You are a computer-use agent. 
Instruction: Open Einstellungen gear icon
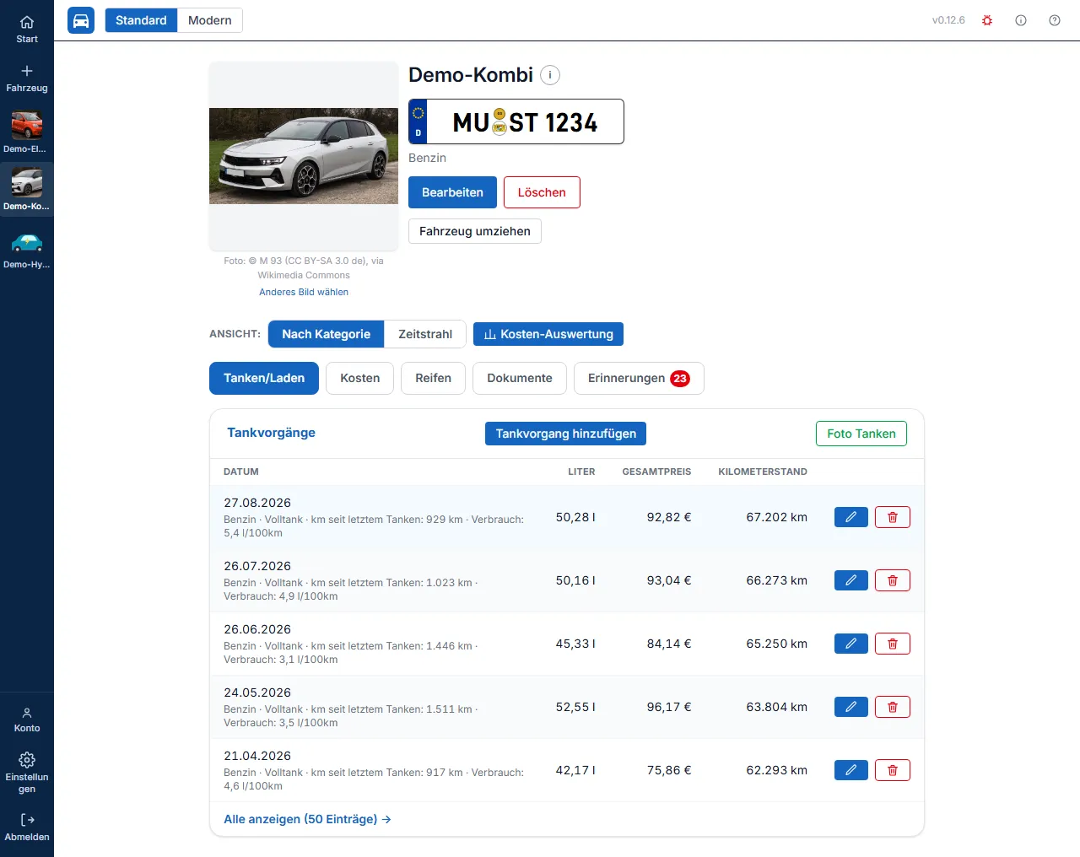point(27,773)
